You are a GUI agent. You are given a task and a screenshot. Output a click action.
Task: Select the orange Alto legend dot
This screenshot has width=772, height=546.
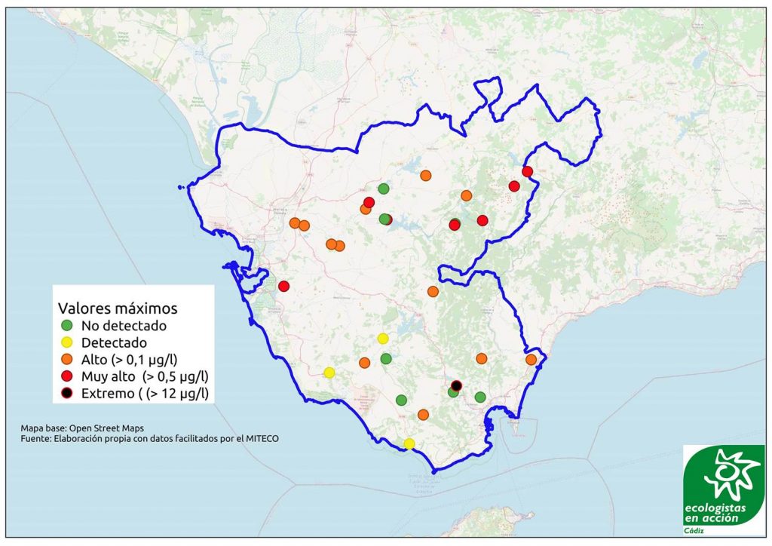(x=67, y=359)
